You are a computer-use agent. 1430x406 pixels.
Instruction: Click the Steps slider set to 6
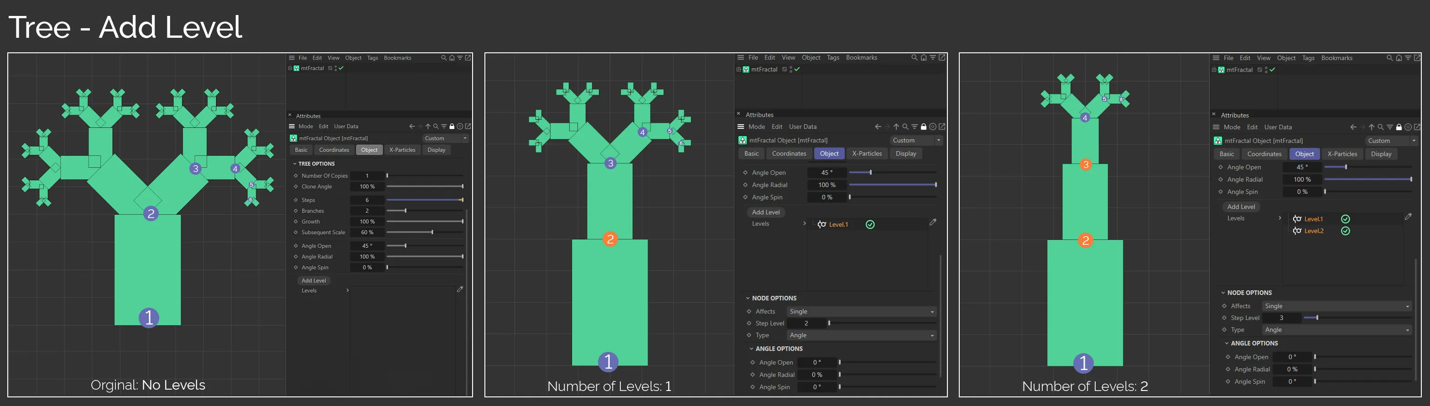point(425,200)
